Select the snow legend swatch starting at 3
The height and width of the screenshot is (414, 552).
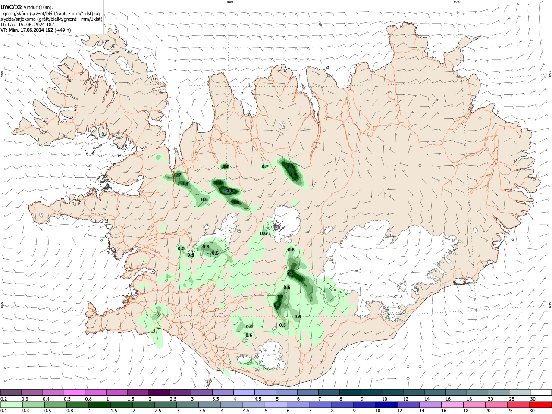(x=201, y=392)
